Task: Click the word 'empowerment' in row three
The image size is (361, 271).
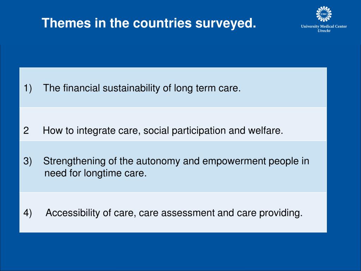Action: pos(234,161)
